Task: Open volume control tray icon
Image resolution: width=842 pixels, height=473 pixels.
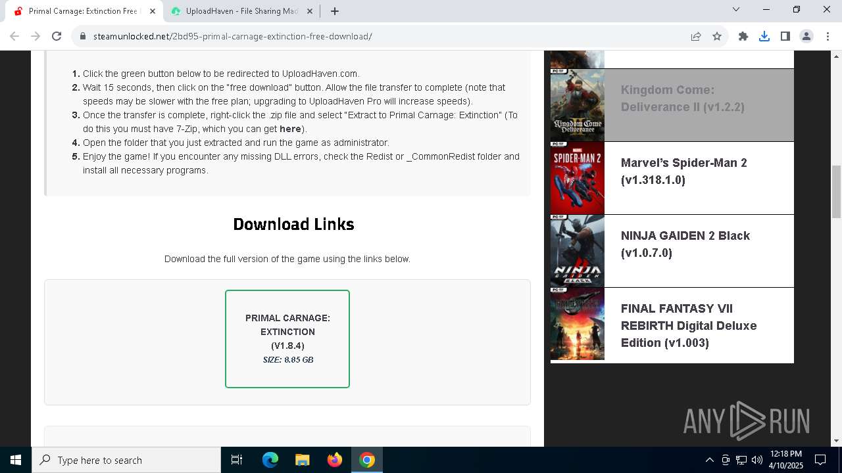Action: 757,460
